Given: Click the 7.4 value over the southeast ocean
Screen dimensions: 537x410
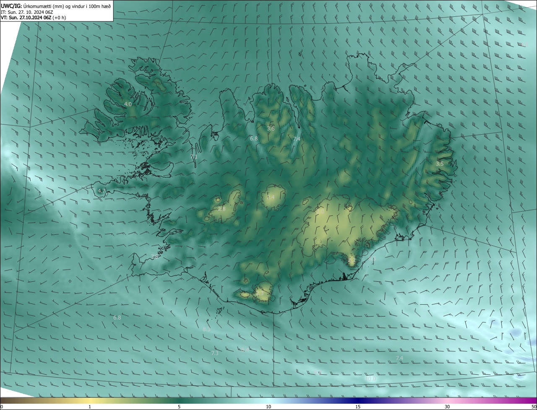Looking at the screenshot, I should pos(399,358).
